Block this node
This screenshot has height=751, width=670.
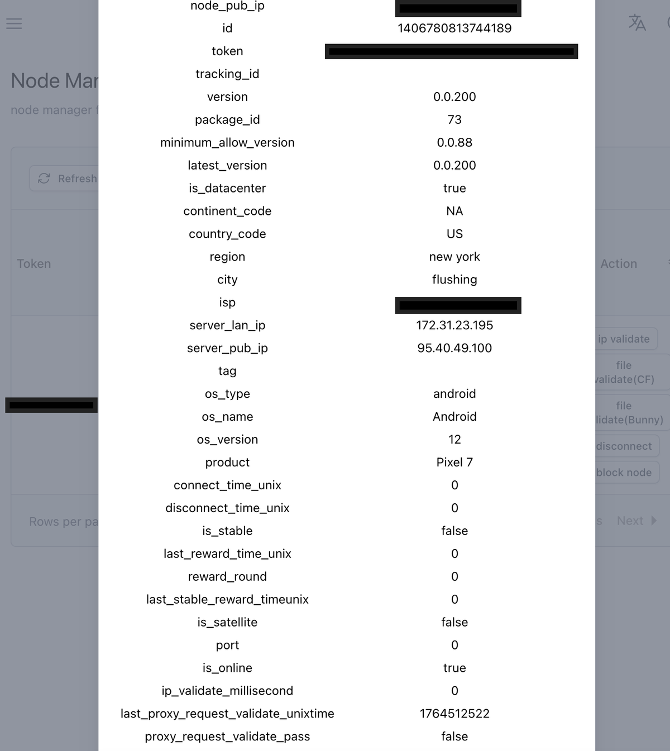pos(624,472)
